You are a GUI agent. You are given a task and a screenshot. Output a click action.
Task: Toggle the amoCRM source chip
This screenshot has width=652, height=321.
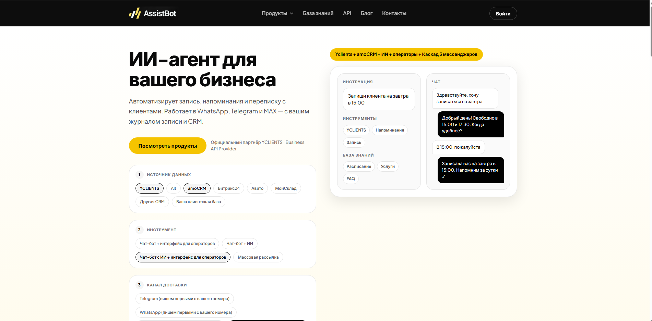[197, 188]
